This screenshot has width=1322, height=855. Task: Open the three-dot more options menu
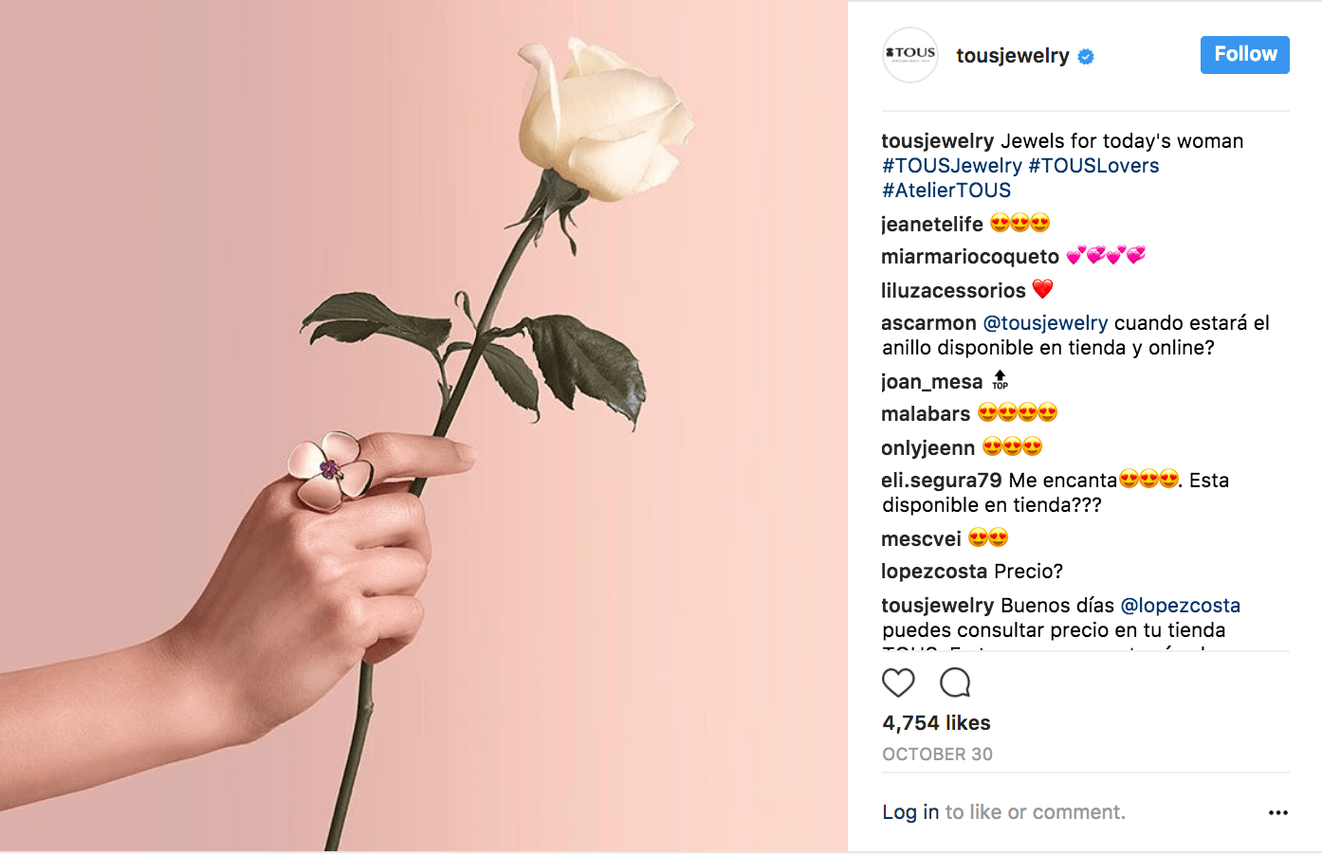[1277, 812]
